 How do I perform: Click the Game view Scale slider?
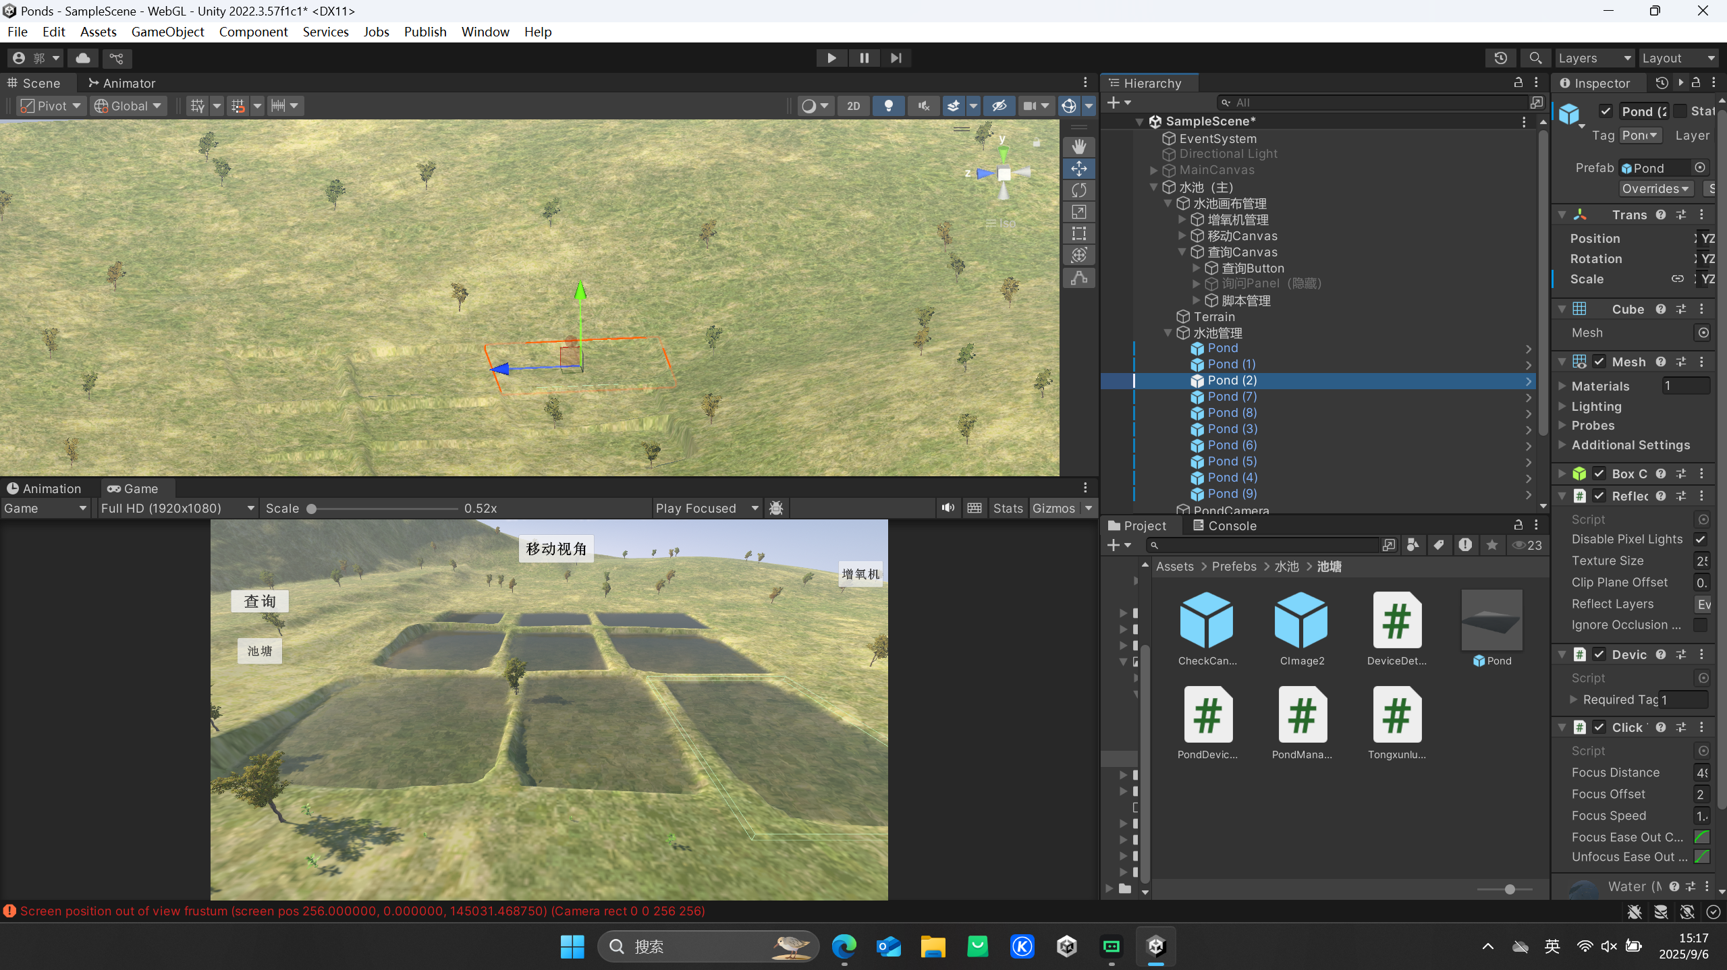click(x=383, y=508)
